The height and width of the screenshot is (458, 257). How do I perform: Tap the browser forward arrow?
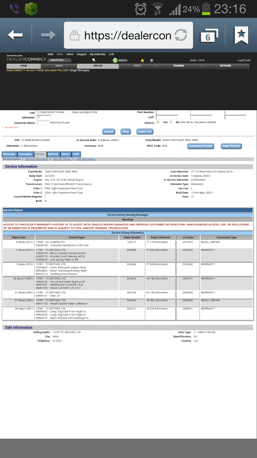(48, 35)
